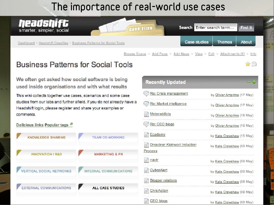The image size is (274, 205).
Task: Open Ecademy page link
Action: click(158, 135)
